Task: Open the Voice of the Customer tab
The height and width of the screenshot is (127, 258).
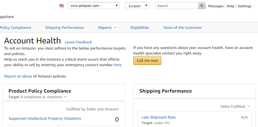Action: (182, 28)
